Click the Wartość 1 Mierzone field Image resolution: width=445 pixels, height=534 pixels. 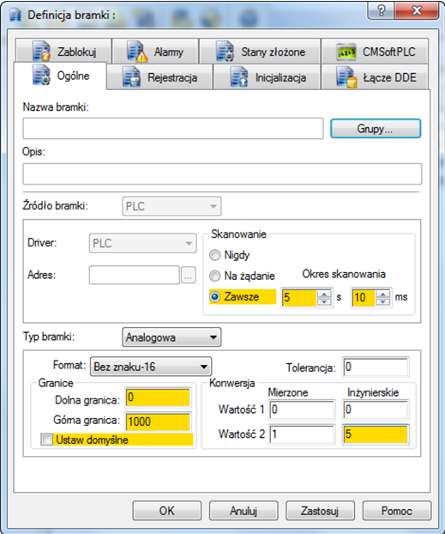(302, 409)
